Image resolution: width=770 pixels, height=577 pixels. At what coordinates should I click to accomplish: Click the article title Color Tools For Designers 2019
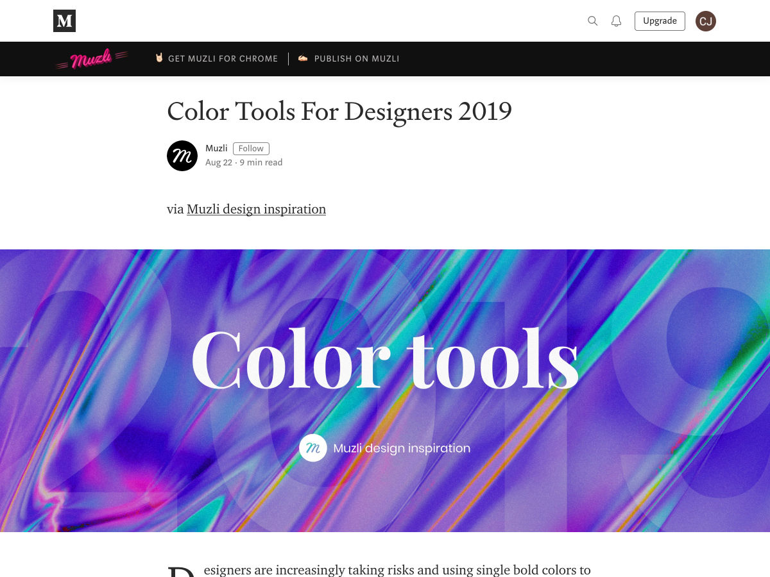pyautogui.click(x=339, y=112)
